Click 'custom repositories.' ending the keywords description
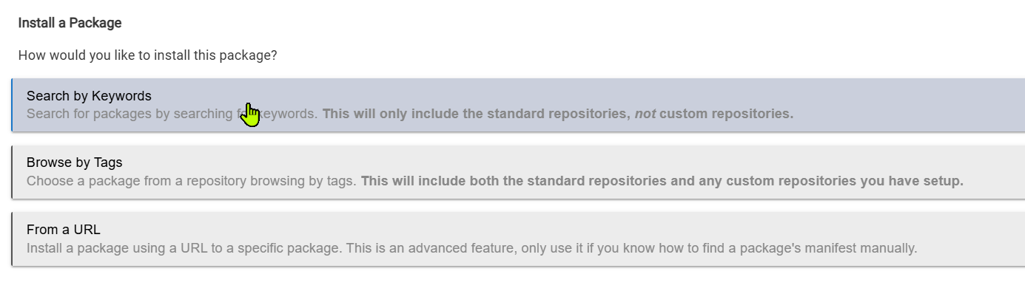 pos(726,114)
